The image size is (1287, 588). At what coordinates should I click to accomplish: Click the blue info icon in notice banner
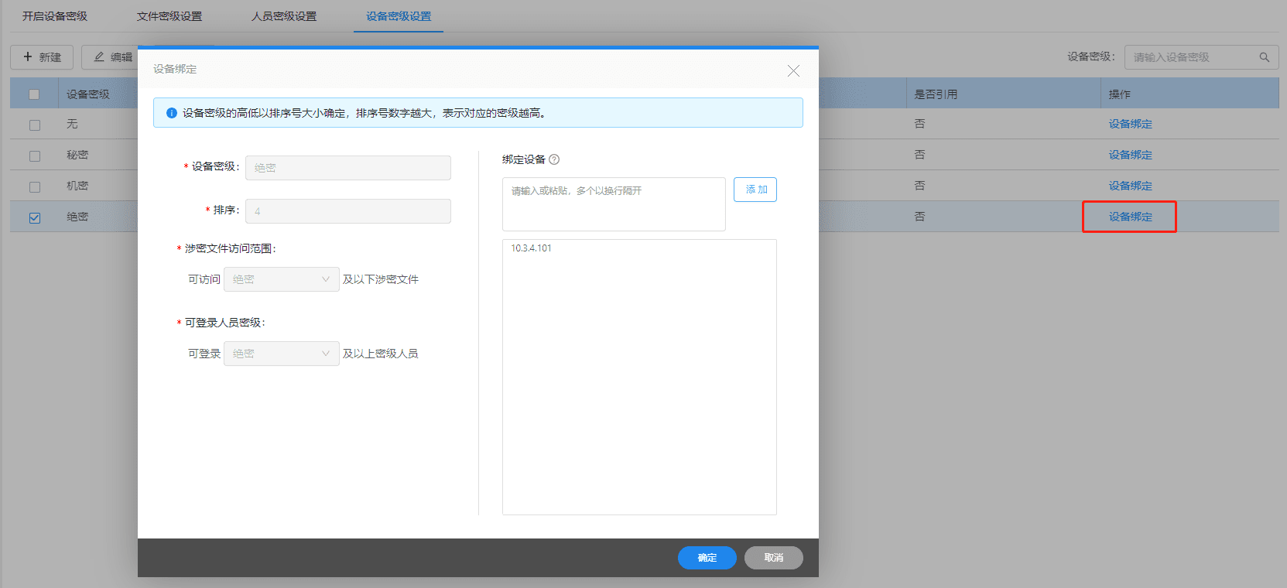[x=172, y=113]
